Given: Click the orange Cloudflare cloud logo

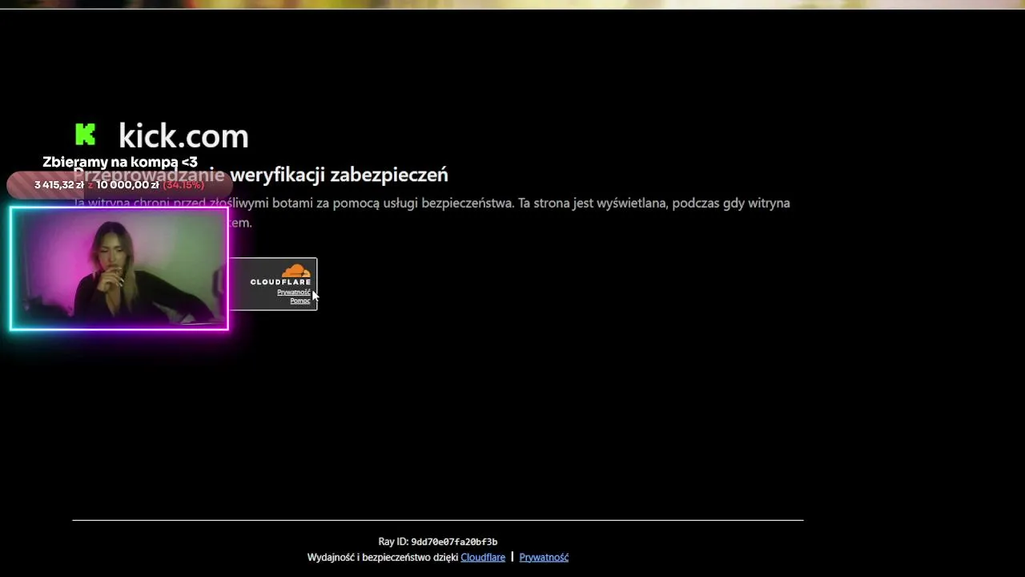Looking at the screenshot, I should [x=295, y=271].
